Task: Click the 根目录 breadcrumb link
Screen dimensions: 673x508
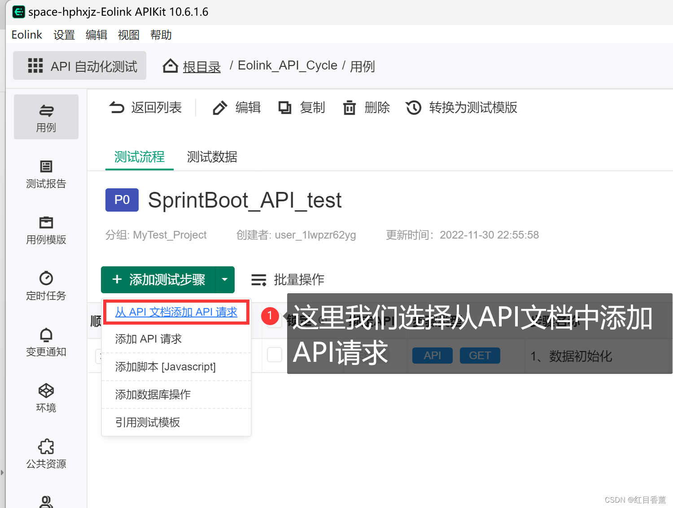Action: click(x=202, y=66)
